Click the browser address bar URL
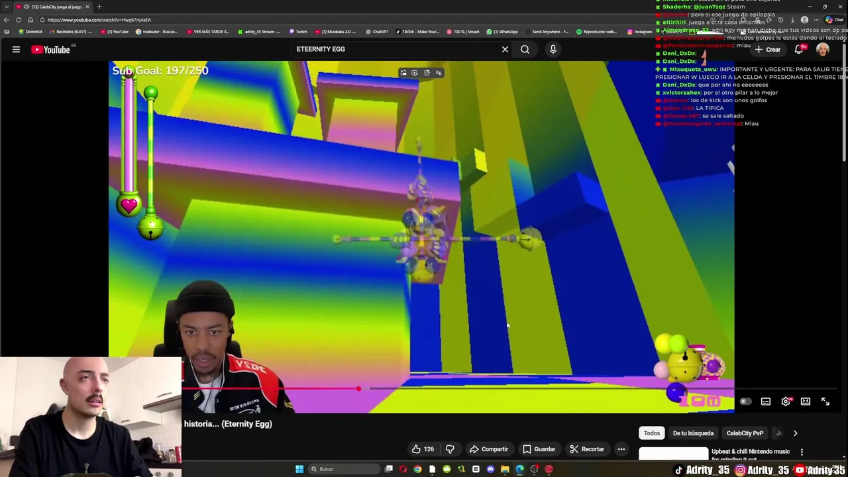Viewport: 848px width, 477px height. [99, 20]
